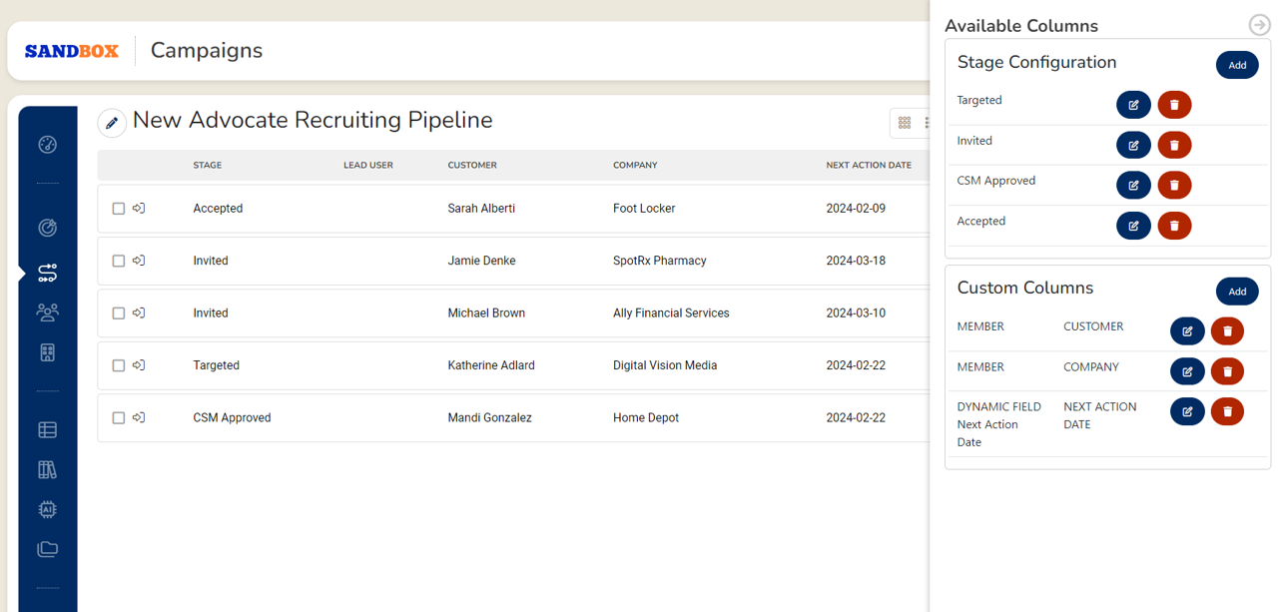Open the folders icon in sidebar
Viewport: 1278px width, 612px height.
[47, 549]
